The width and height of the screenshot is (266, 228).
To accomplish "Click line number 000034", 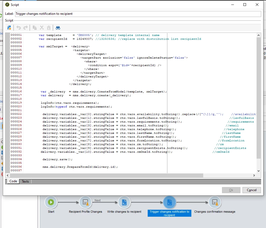I will (x=16, y=159).
